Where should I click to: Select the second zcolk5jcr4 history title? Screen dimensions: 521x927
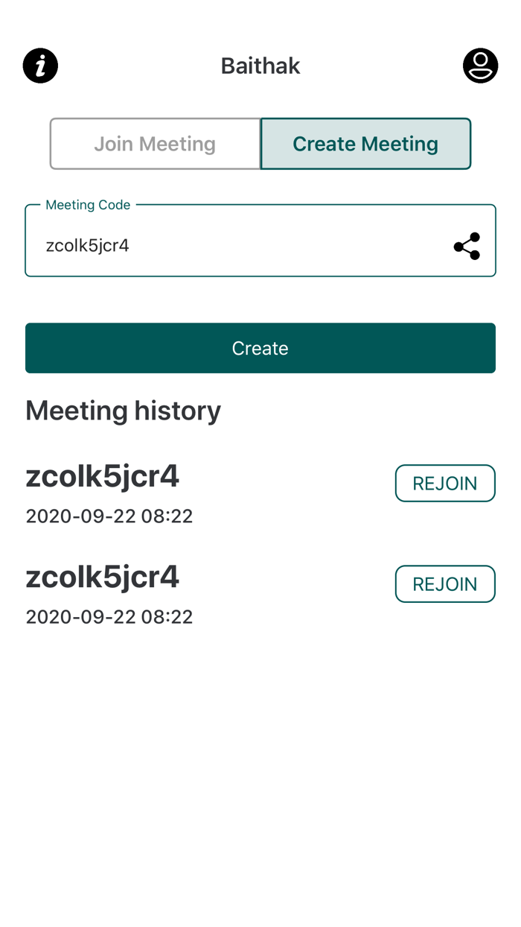(x=103, y=577)
